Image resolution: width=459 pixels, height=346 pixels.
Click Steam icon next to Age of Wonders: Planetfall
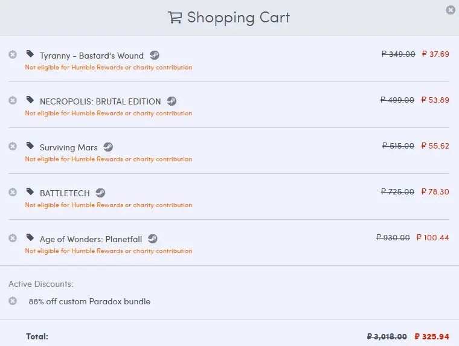click(x=153, y=239)
